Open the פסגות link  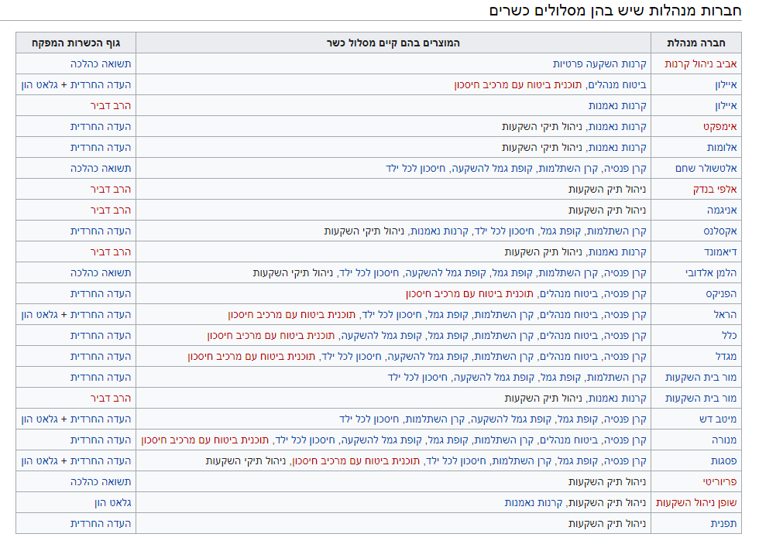click(723, 460)
